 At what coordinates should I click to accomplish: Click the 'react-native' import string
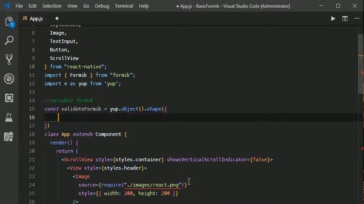point(85,67)
